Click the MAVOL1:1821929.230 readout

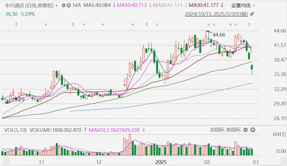114,130
